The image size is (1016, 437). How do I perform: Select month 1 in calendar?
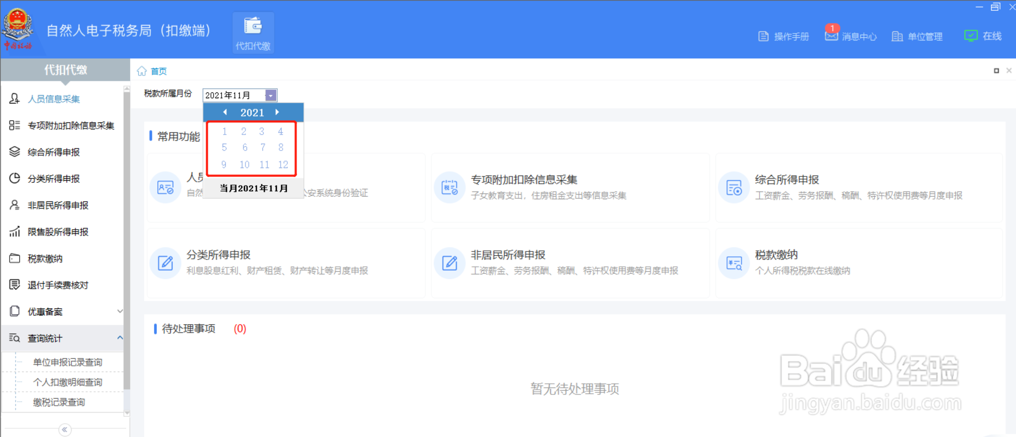224,131
